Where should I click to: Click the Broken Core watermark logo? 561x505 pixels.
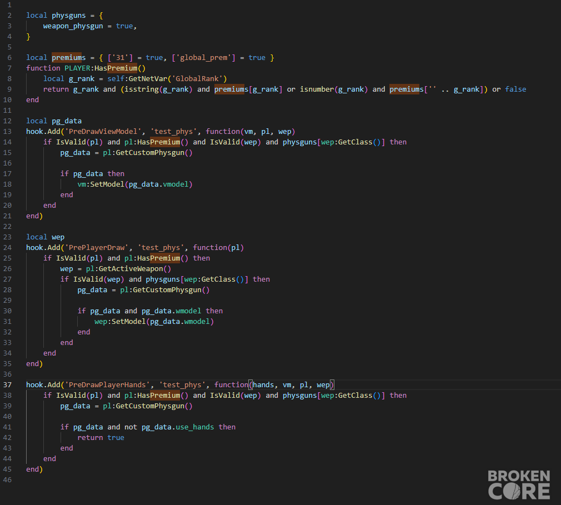click(x=519, y=485)
